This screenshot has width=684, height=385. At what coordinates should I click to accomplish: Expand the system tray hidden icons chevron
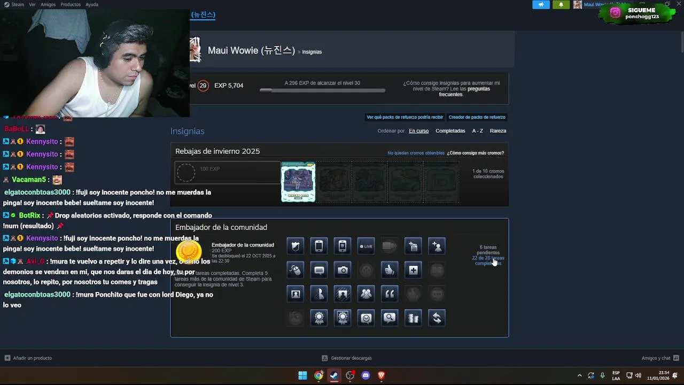tap(579, 375)
